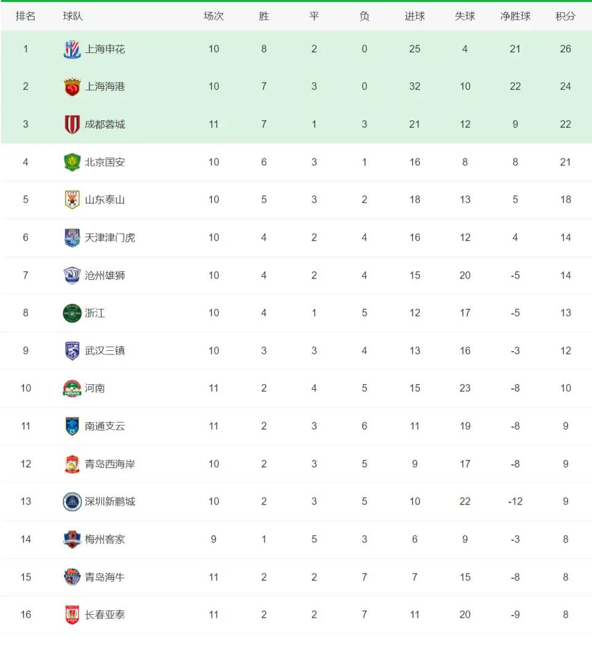592x661 pixels.
Task: Click the 天津津门虎 blue crest icon
Action: [x=72, y=238]
